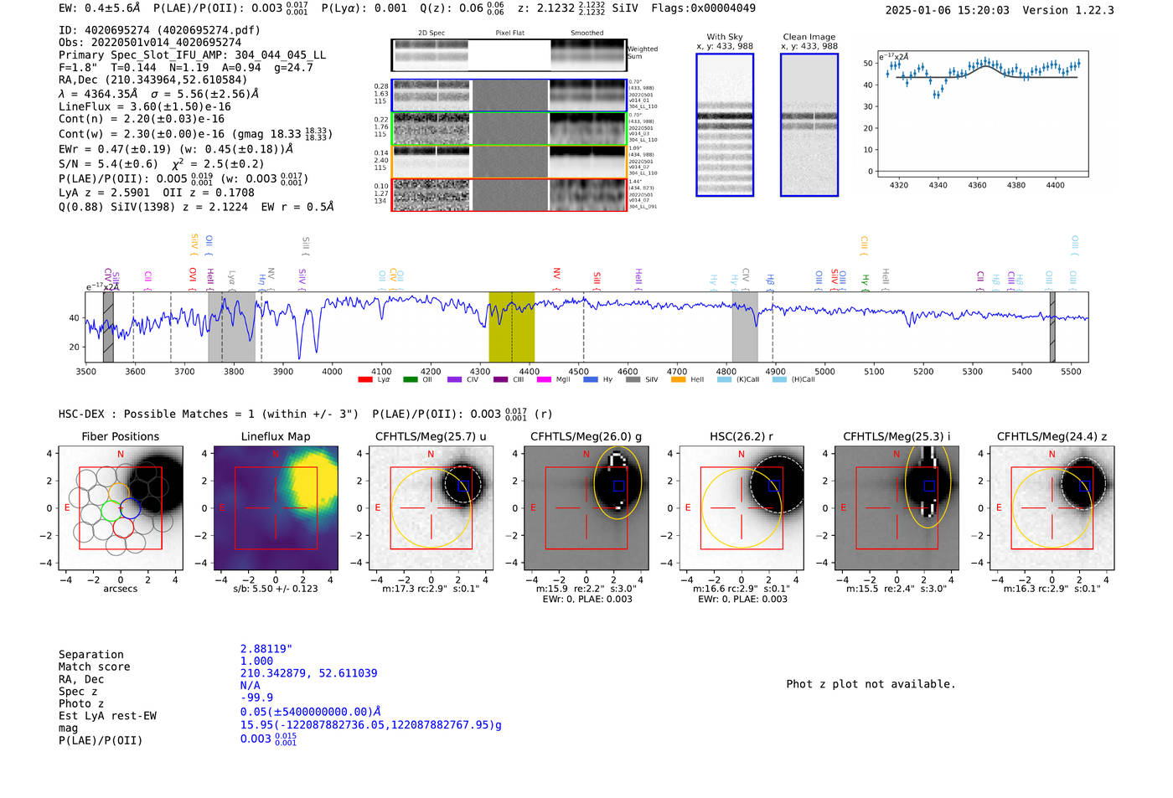Screen dimensions: 1173x798
Task: Click the Pixel Flat column heading
Action: 509,33
